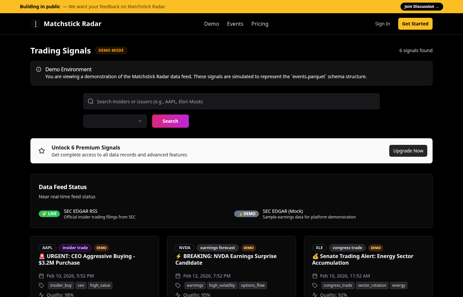Open the filter dropdown beside Search button
The width and height of the screenshot is (463, 297).
(x=115, y=121)
